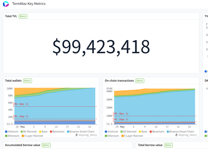Toggle Binance Smart Chain swatch in Total wallets
This screenshot has width=208, height=149.
coord(68,132)
